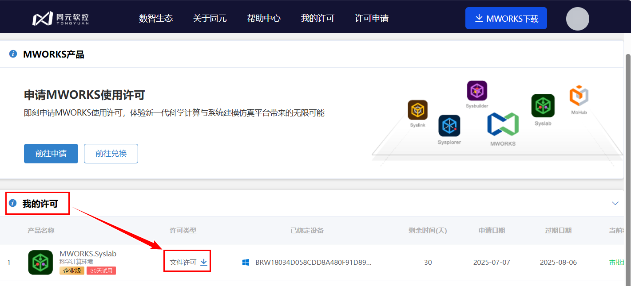Click the MoHub product icon

(x=579, y=96)
